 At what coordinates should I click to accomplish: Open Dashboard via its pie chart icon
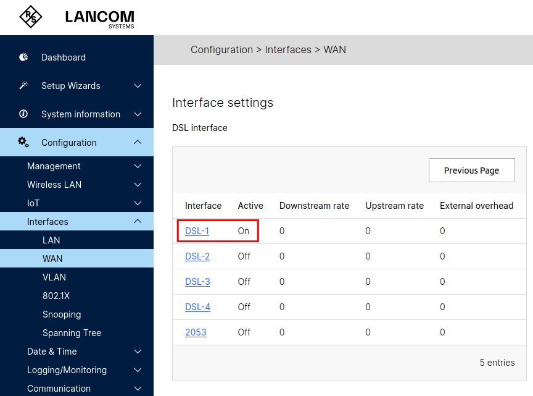coord(23,57)
